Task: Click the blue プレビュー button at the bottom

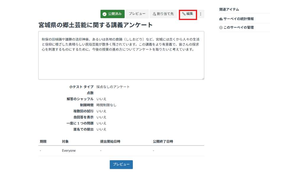Action: coord(121,164)
